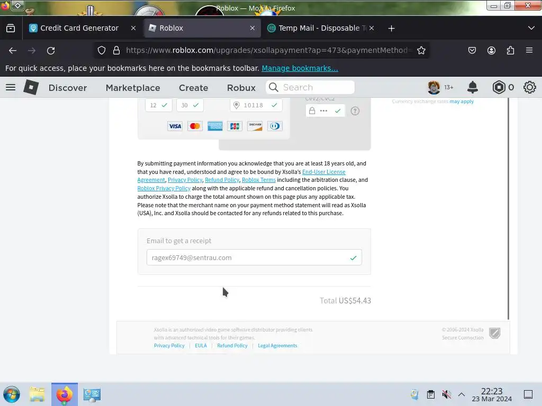542x406 pixels.
Task: Click Total US$54.43 amount text
Action: (345, 301)
